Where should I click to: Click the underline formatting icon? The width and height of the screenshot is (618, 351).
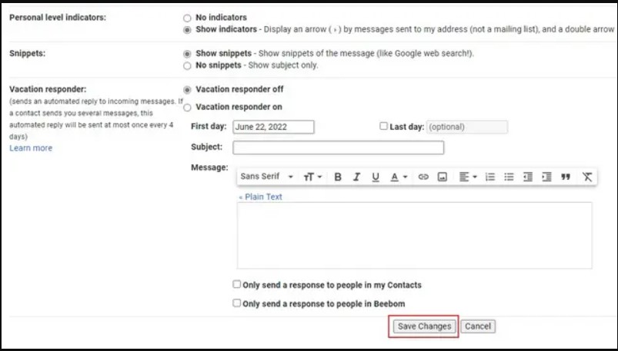click(x=376, y=177)
